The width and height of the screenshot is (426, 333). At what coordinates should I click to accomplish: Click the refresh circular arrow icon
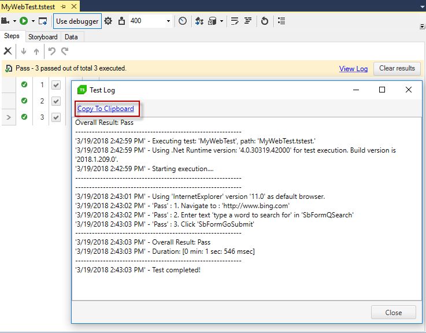pos(265,21)
